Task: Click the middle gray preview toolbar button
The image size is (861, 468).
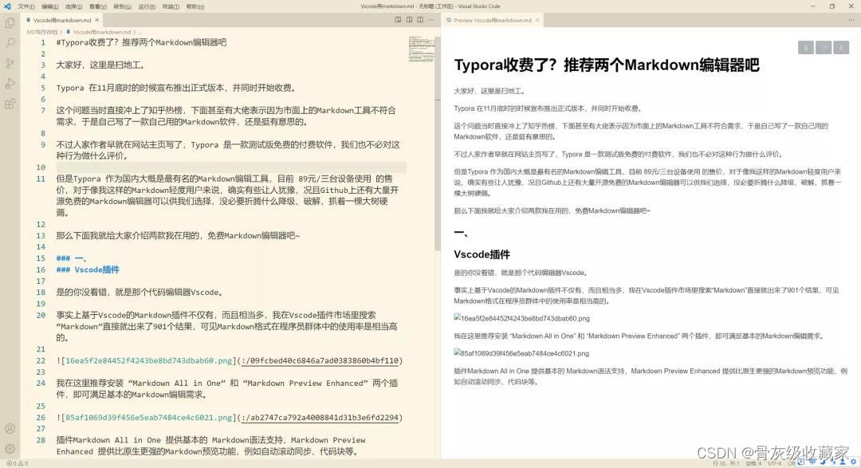Action: (823, 48)
